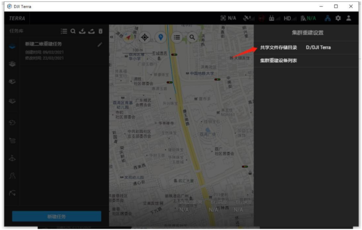Center map with the crosshair locate button
Screen dimensions: 362x230
pyautogui.click(x=145, y=37)
